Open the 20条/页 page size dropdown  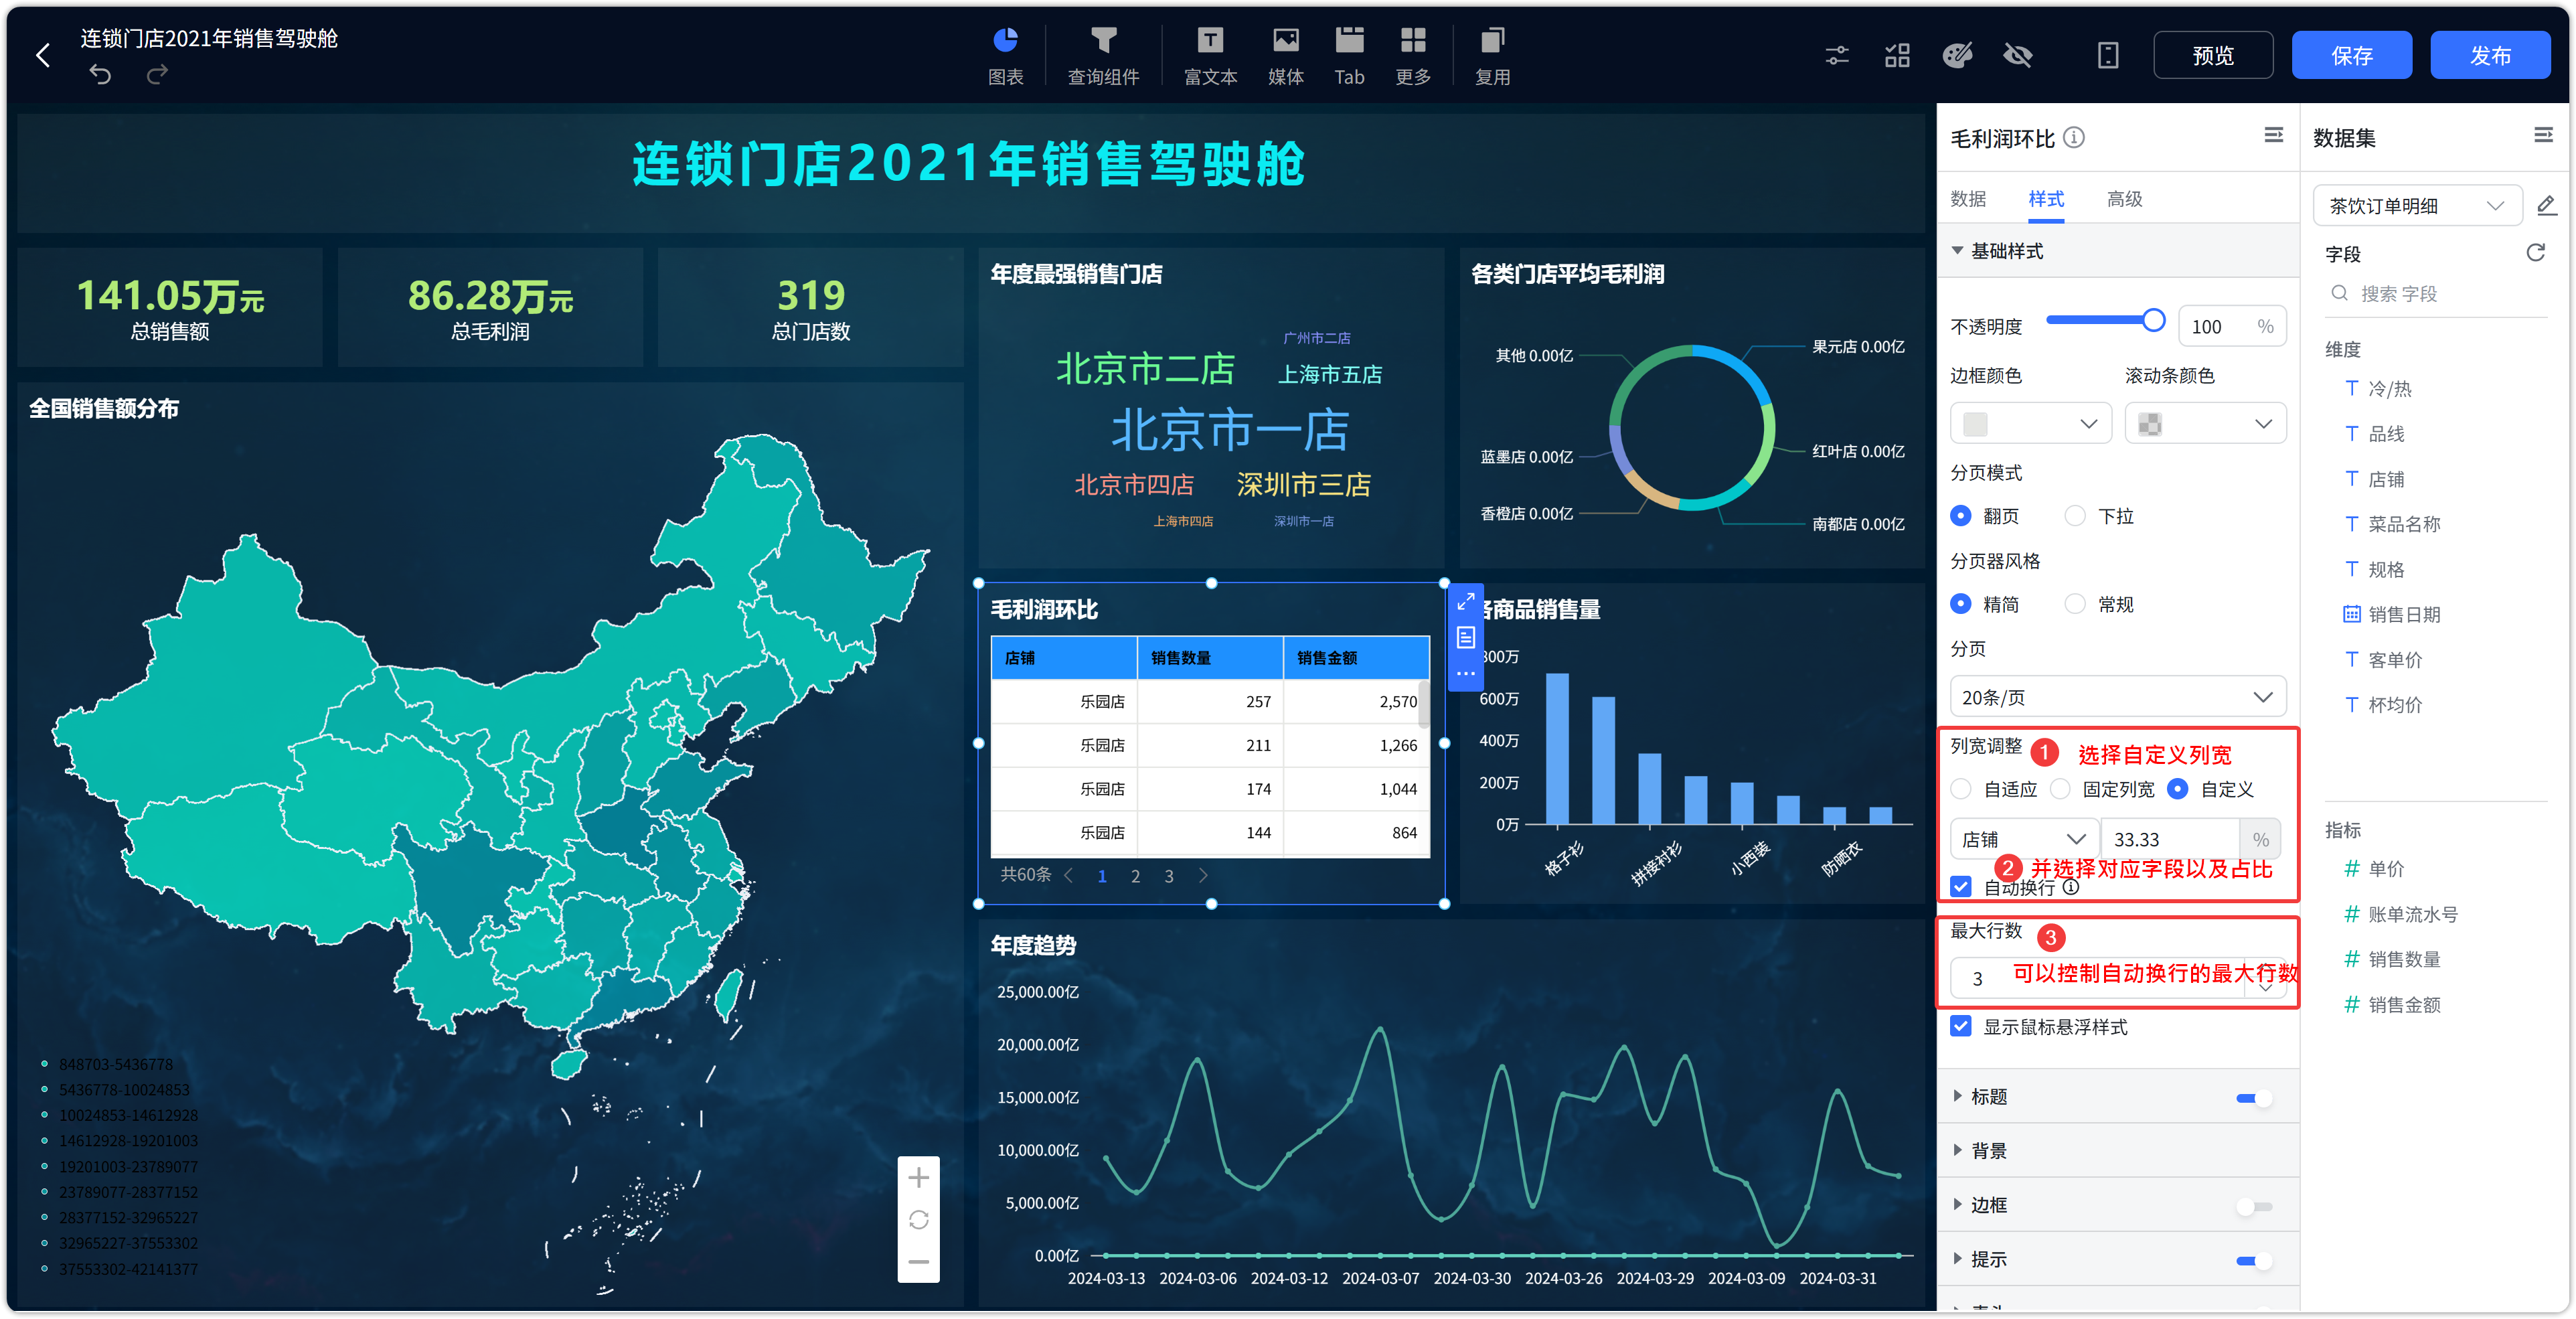coord(2117,697)
